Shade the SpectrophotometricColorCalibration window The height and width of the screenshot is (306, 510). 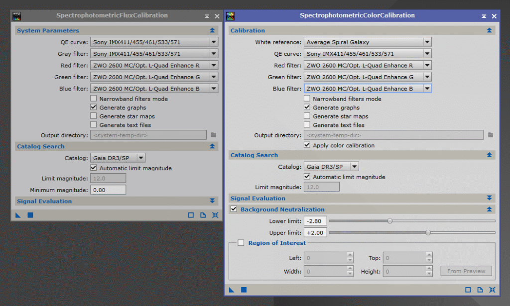[484, 16]
